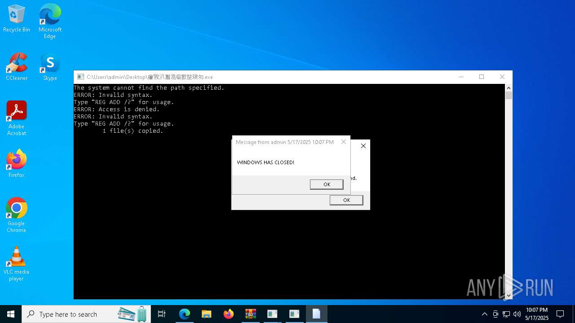Viewport: 575px width, 323px height.
Task: Select second console window taskbar button
Action: pos(295,314)
